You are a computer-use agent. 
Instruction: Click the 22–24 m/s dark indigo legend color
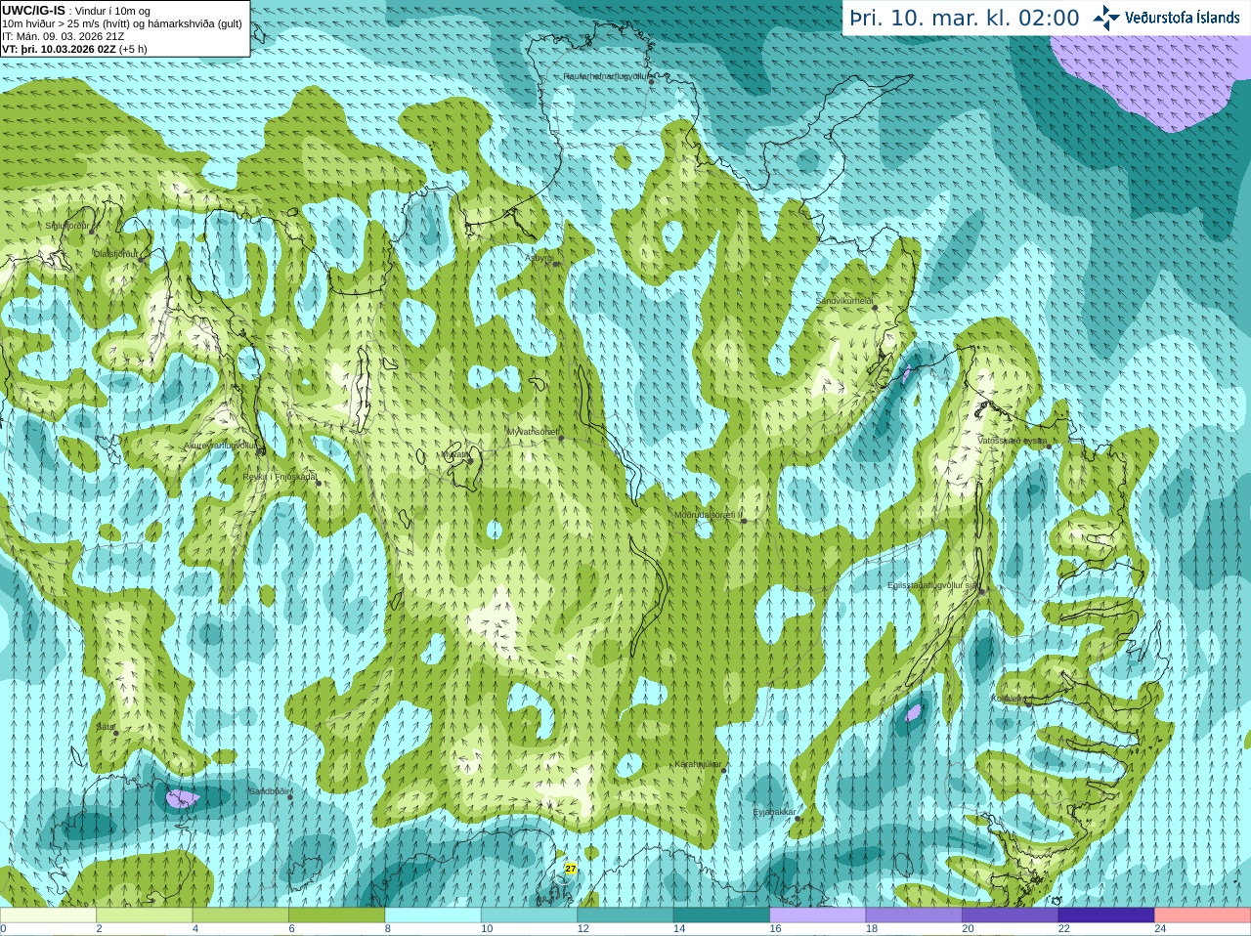pos(1106,915)
